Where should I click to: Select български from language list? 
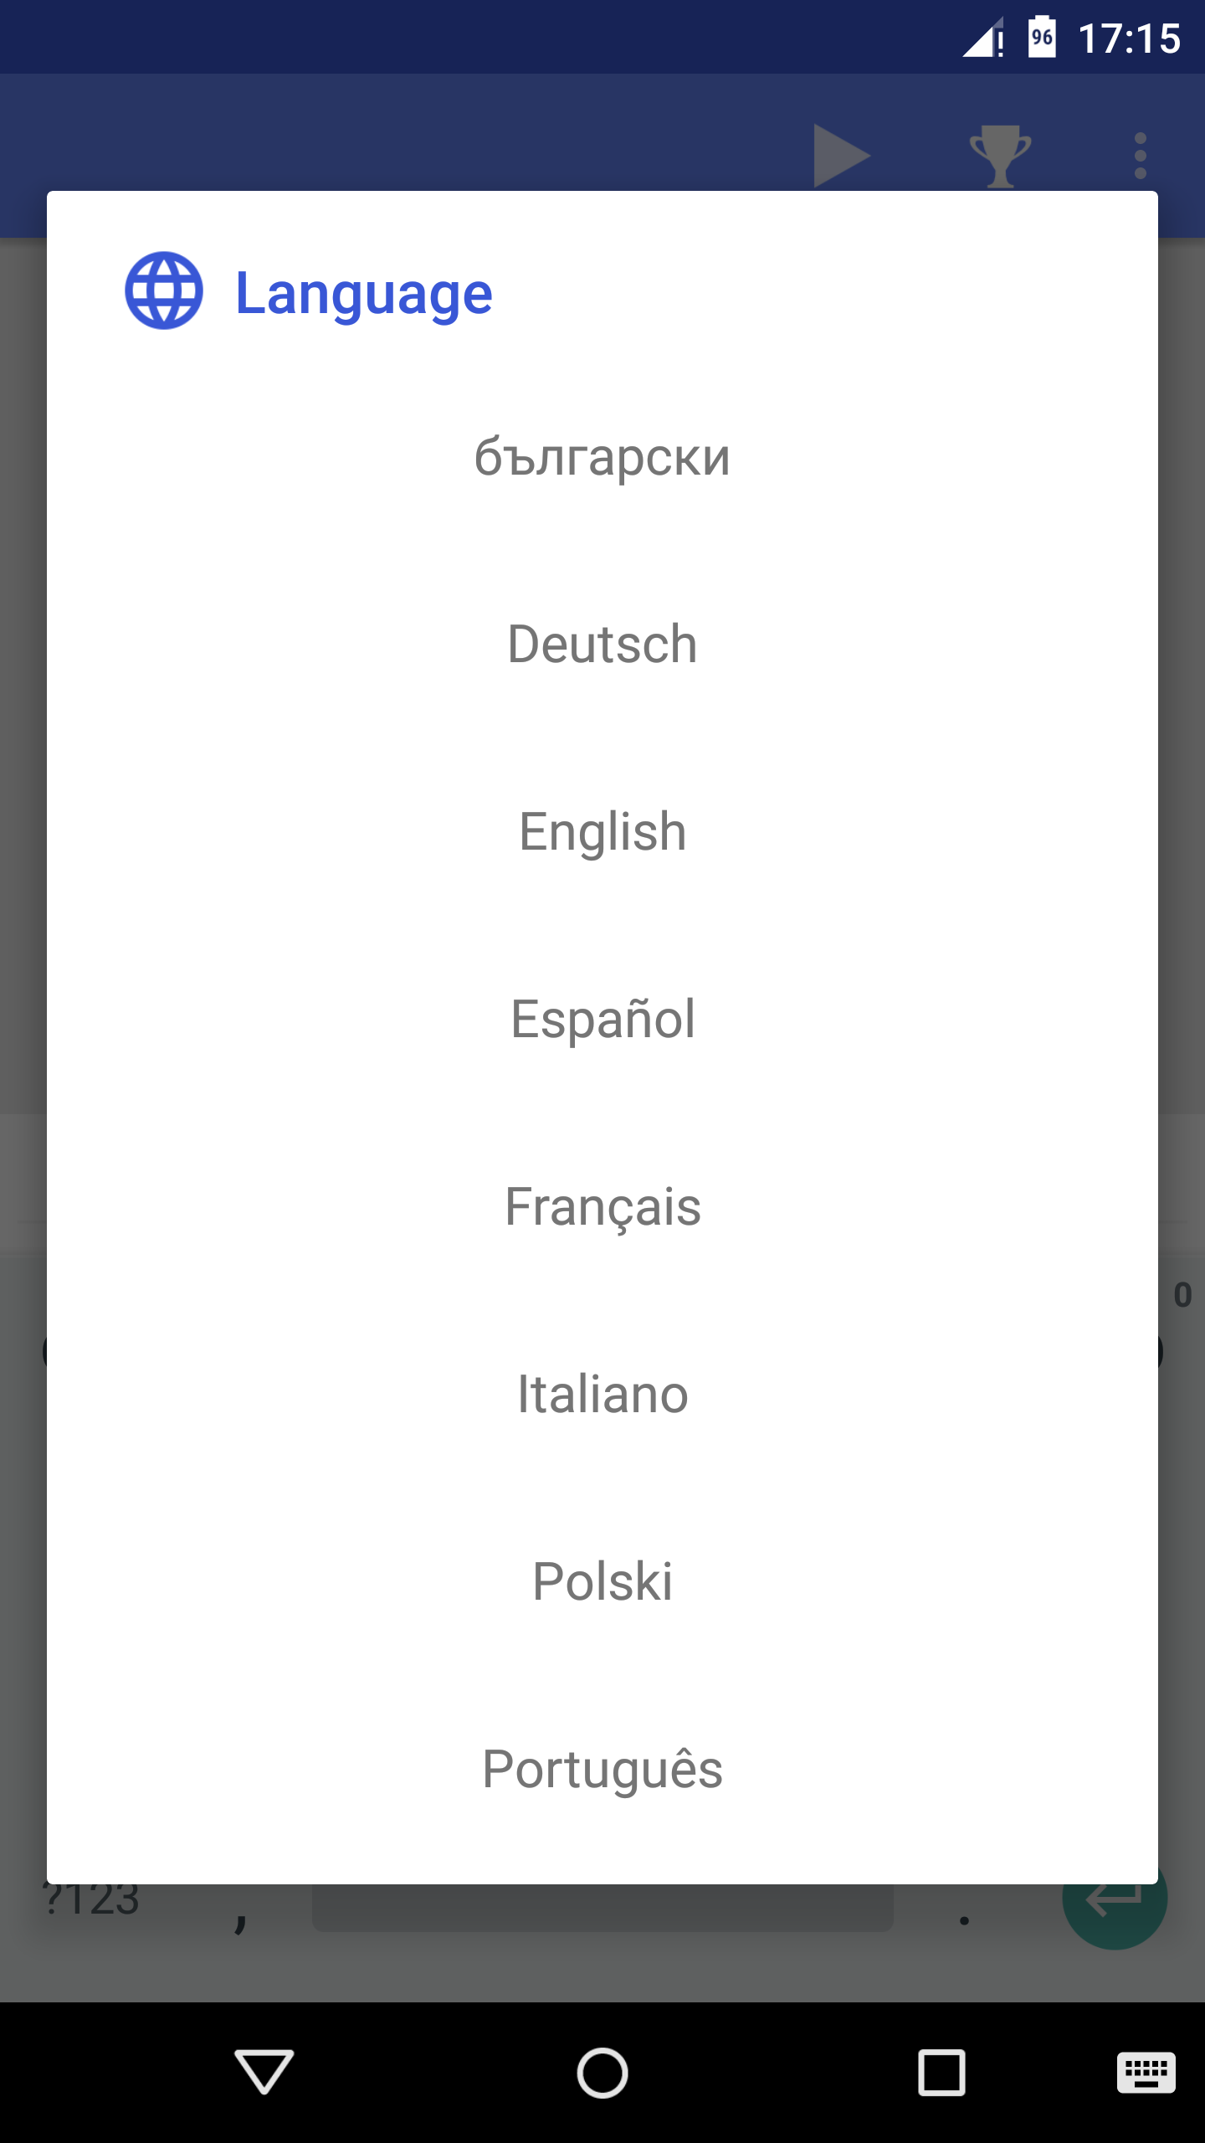[602, 457]
